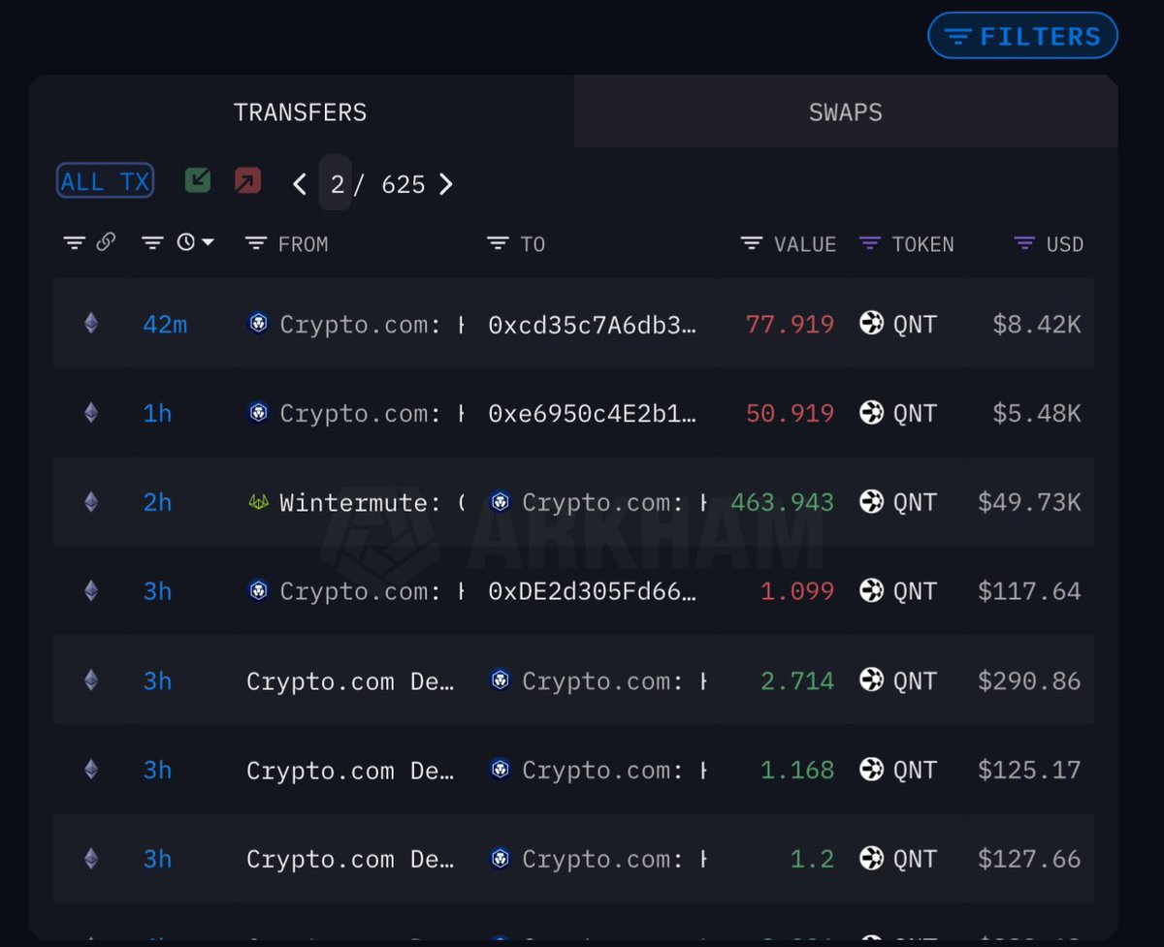Click QNT token in the $125.17 row

[x=899, y=770]
